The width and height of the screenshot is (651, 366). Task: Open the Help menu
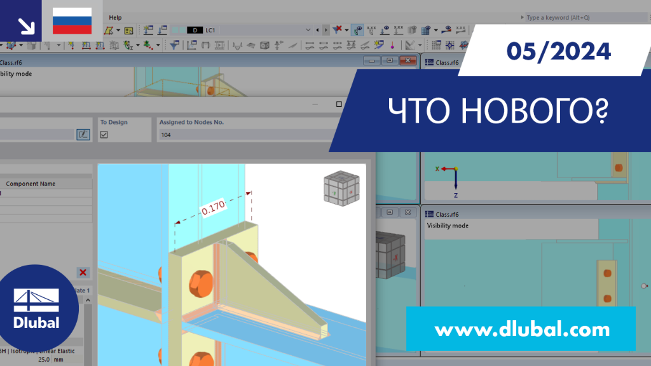[115, 17]
